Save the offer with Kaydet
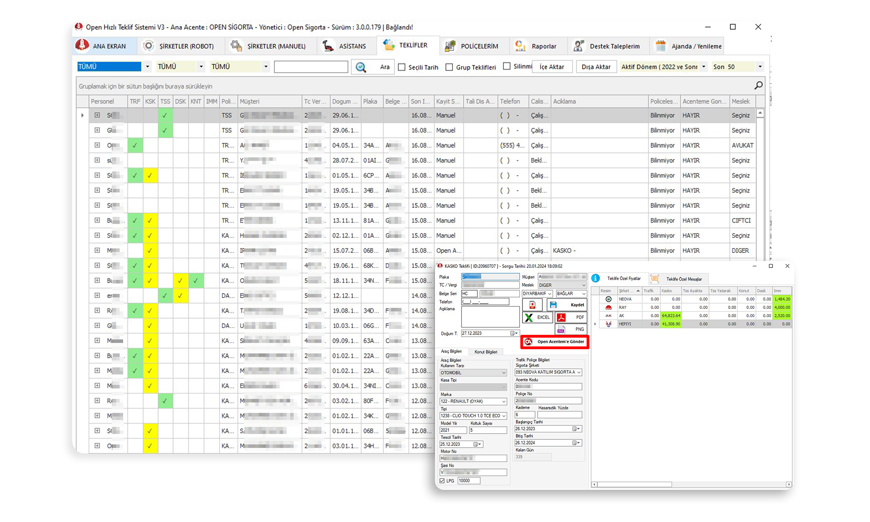870x522 pixels. coord(567,305)
